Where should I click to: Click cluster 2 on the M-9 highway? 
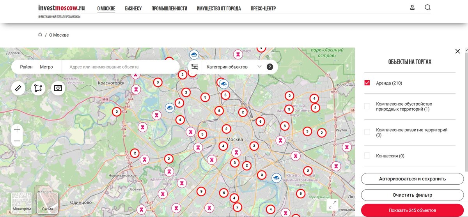pos(116,111)
